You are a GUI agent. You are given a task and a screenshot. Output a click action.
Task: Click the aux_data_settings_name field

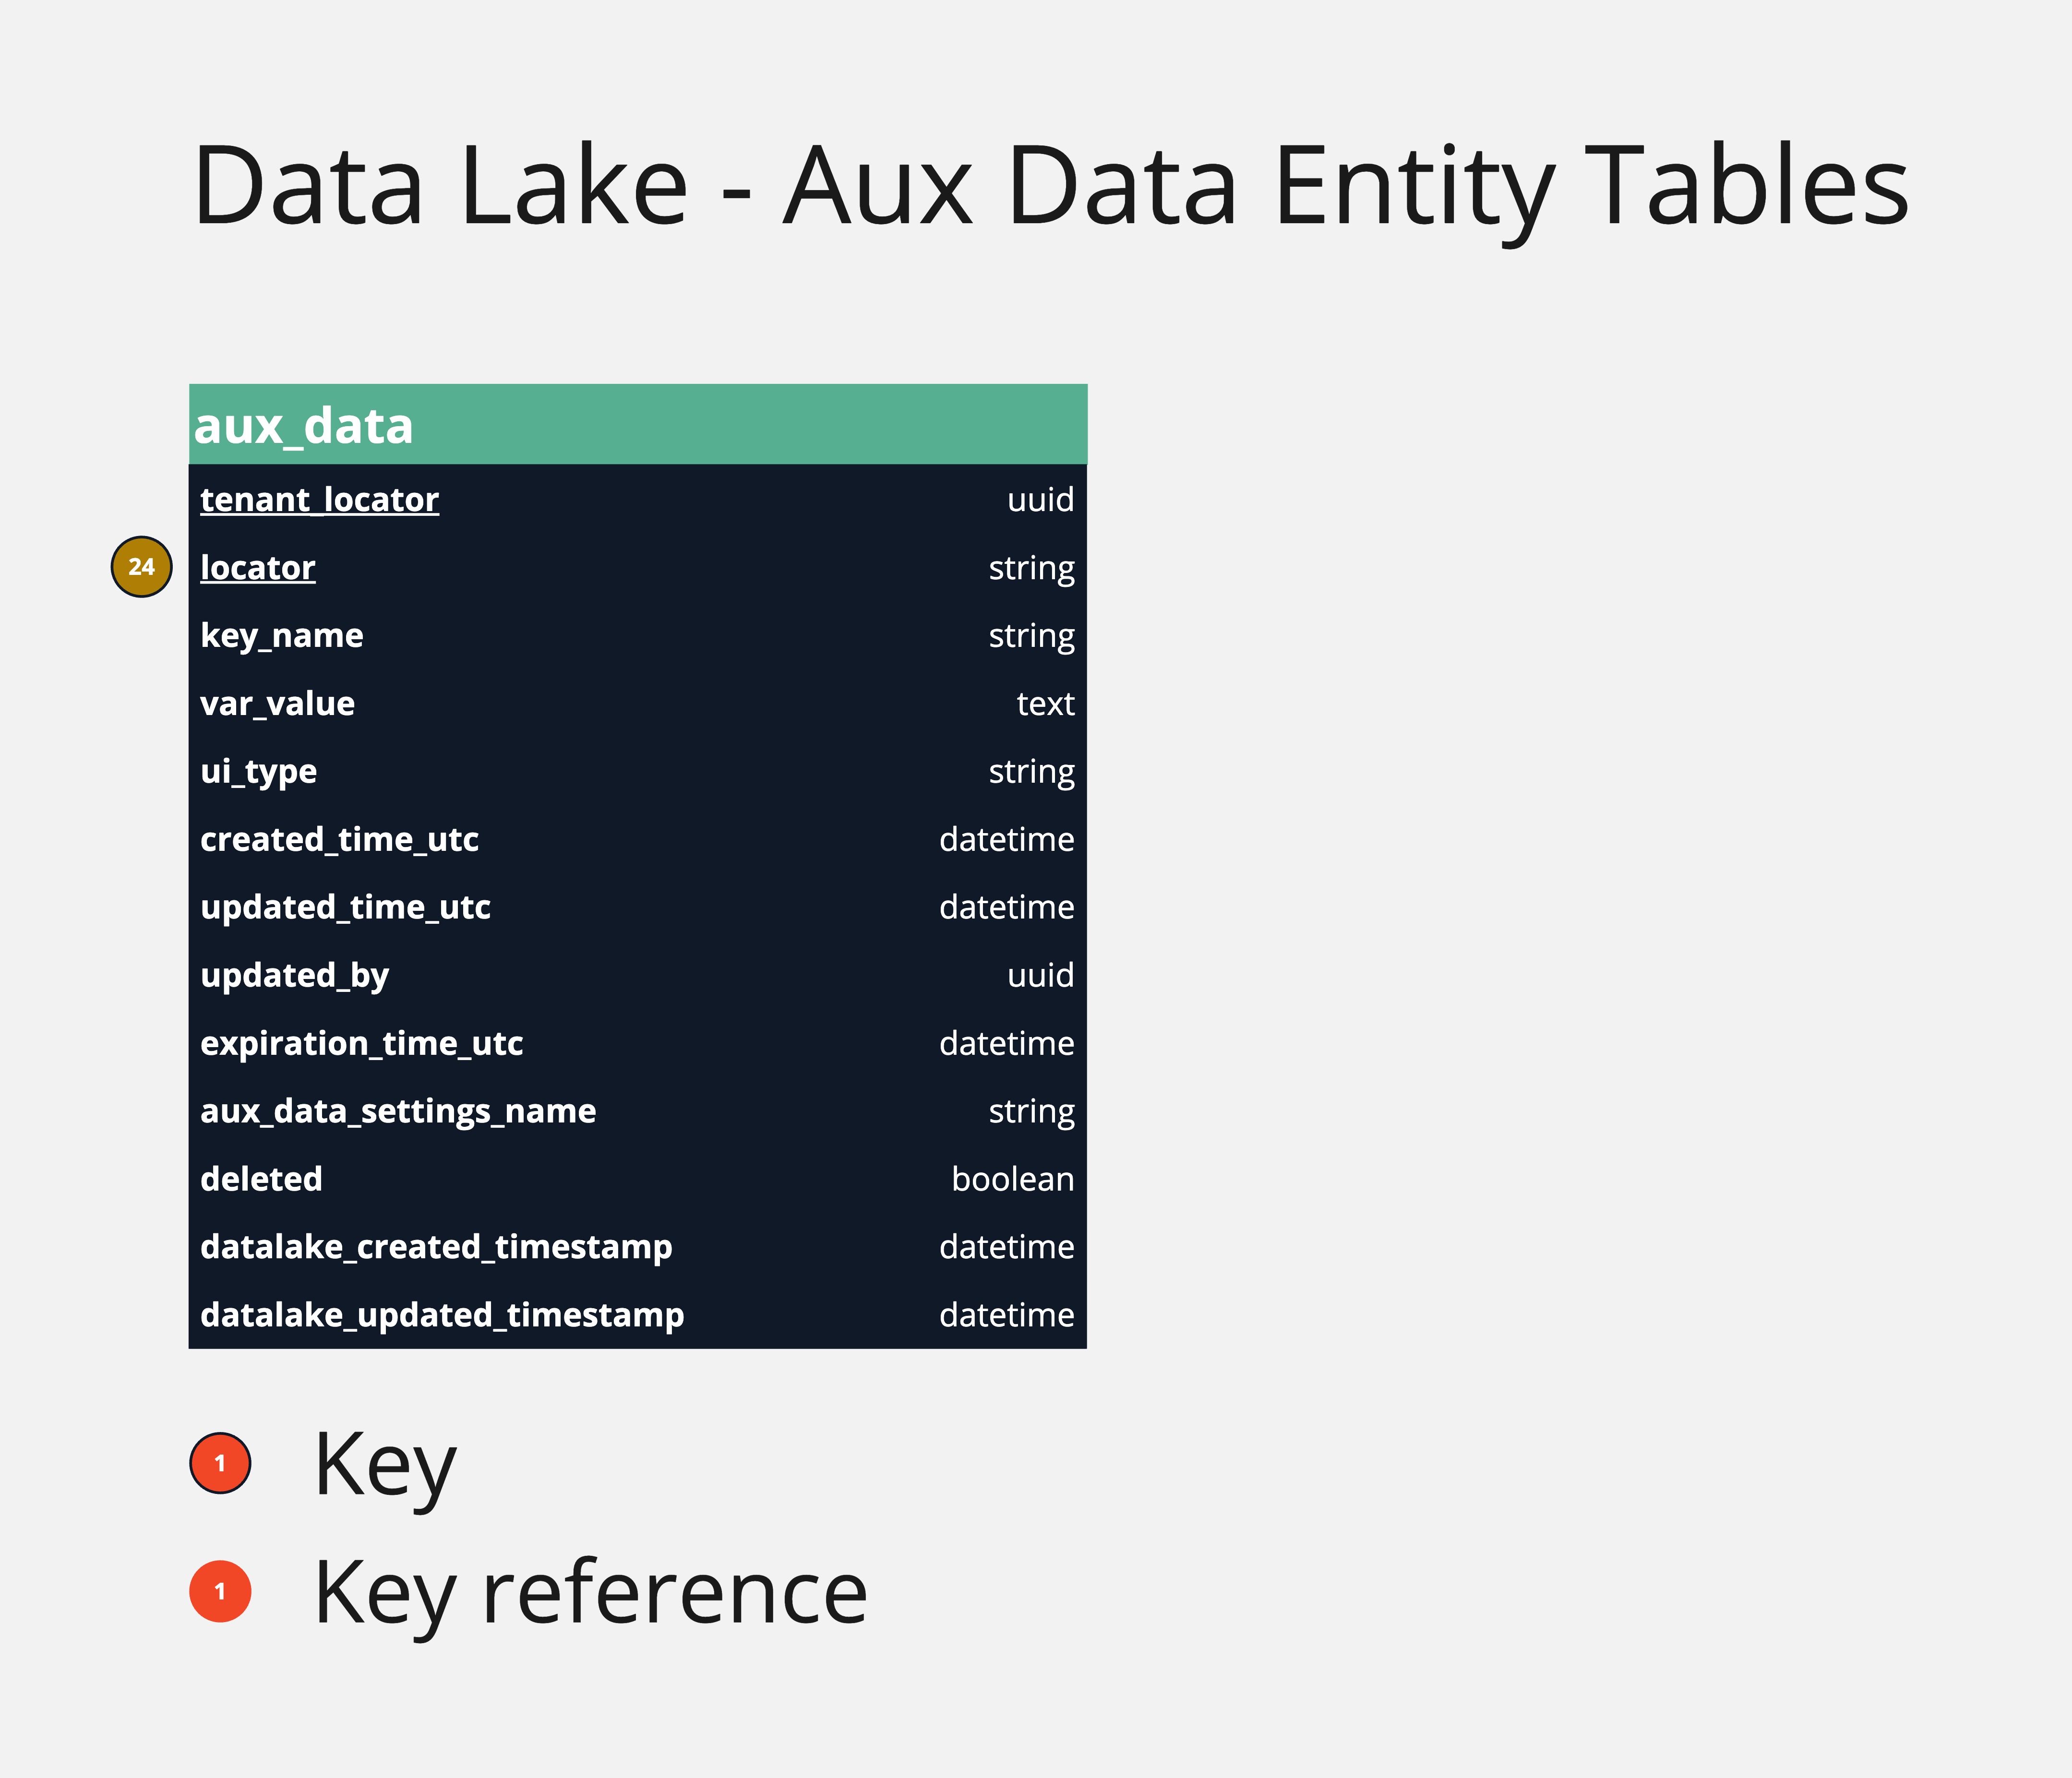[398, 1111]
